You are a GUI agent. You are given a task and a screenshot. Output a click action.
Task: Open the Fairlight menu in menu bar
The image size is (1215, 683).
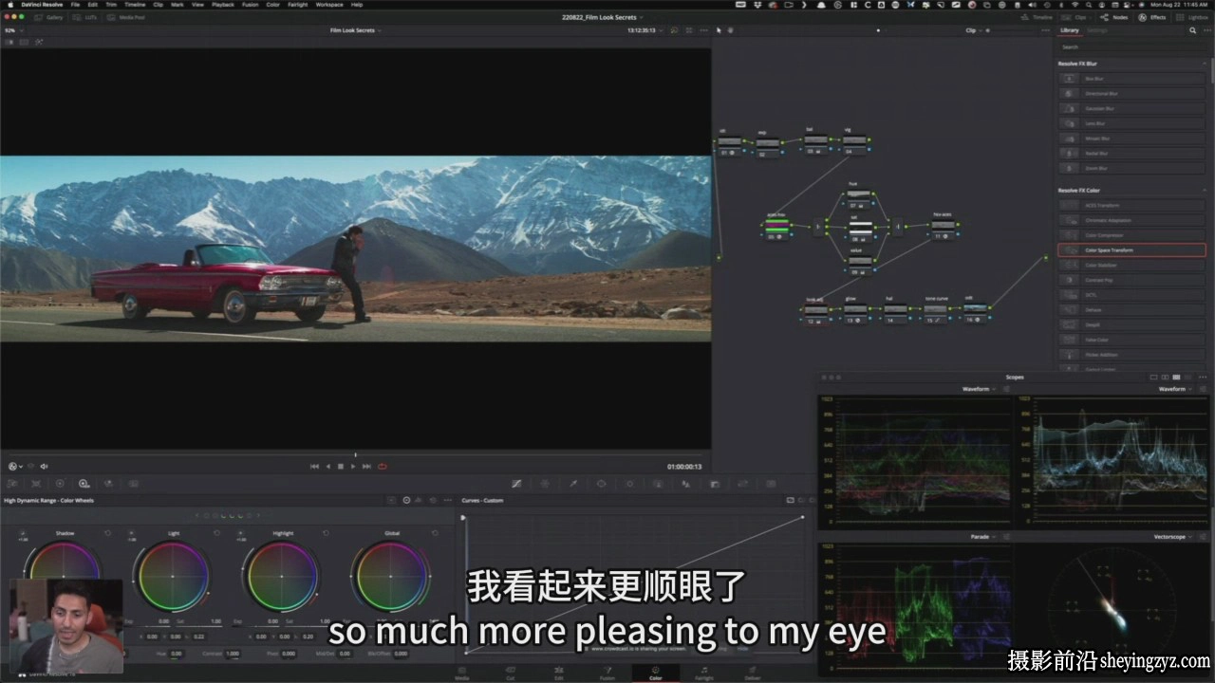click(297, 5)
